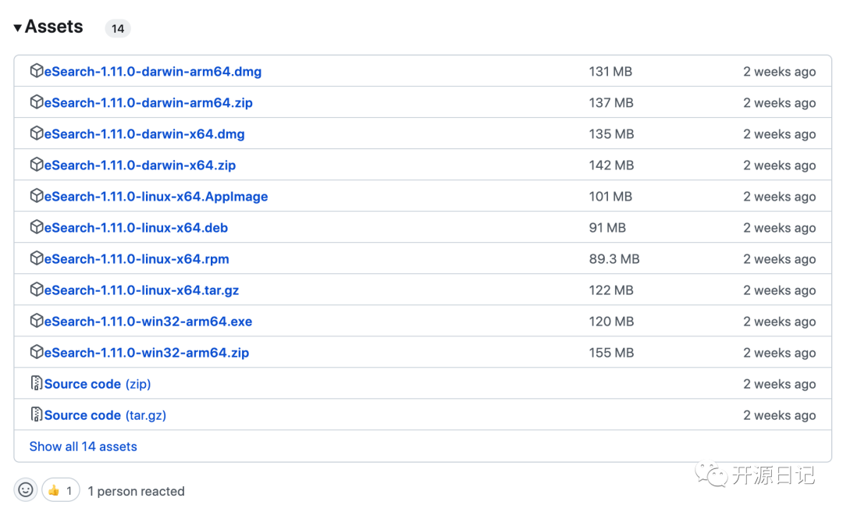
Task: Download eSearch-1.11.0-win32-arm64.zip
Action: coord(146,352)
